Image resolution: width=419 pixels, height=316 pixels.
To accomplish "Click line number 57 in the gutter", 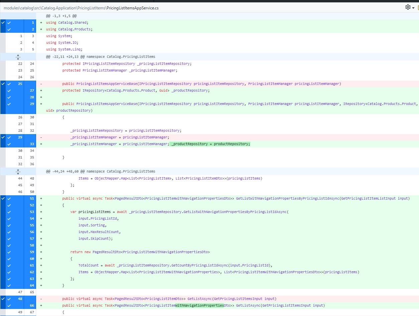I will [x=32, y=238].
